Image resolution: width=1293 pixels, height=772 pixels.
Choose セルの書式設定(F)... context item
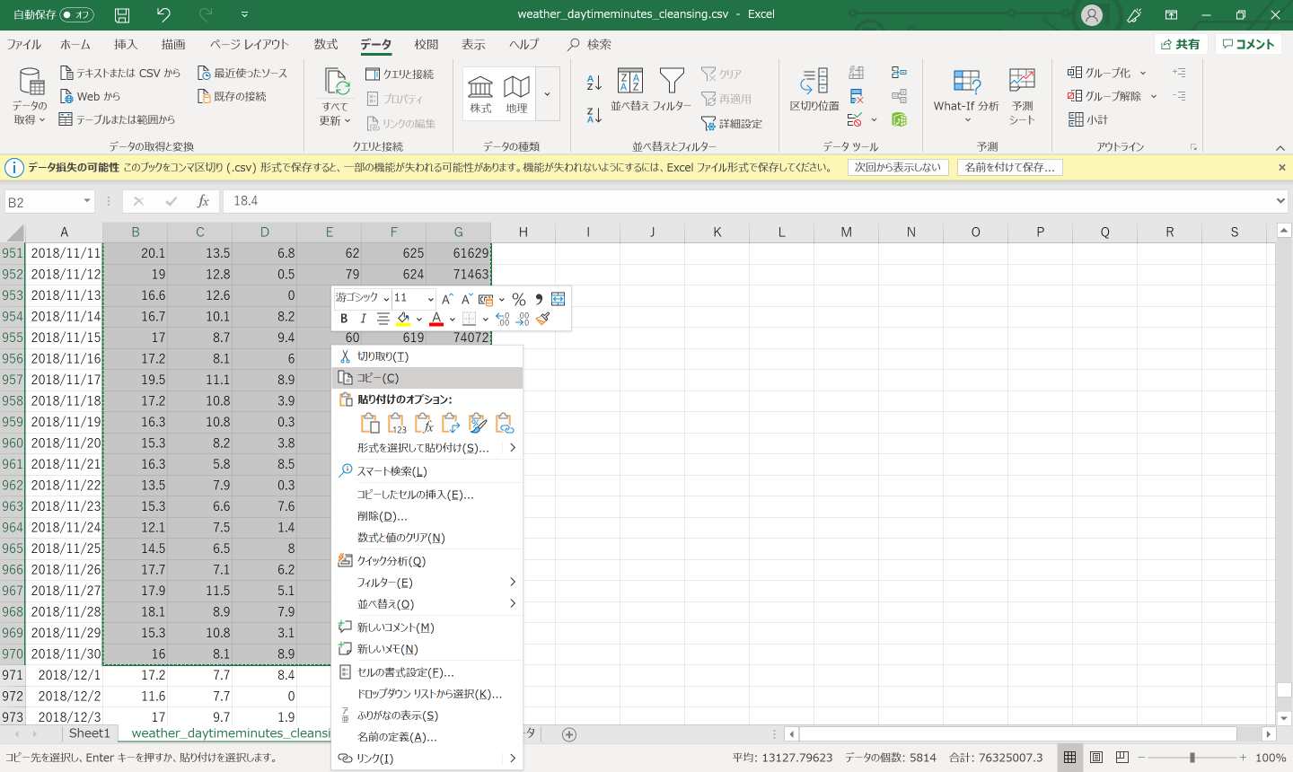click(427, 672)
